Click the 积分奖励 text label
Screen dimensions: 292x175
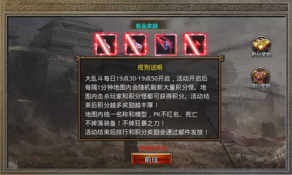point(261,55)
